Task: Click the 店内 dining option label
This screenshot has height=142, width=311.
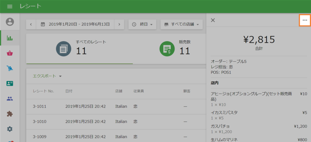Action: (215, 83)
